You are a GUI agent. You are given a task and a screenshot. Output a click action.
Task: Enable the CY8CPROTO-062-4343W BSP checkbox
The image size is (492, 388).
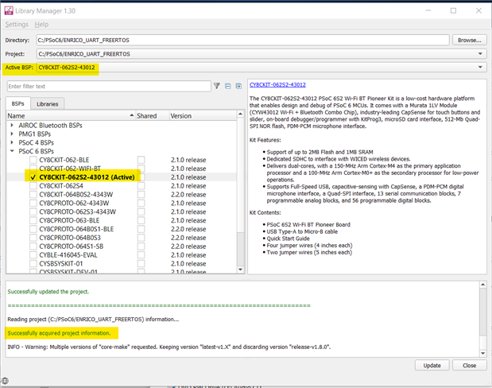[33, 203]
